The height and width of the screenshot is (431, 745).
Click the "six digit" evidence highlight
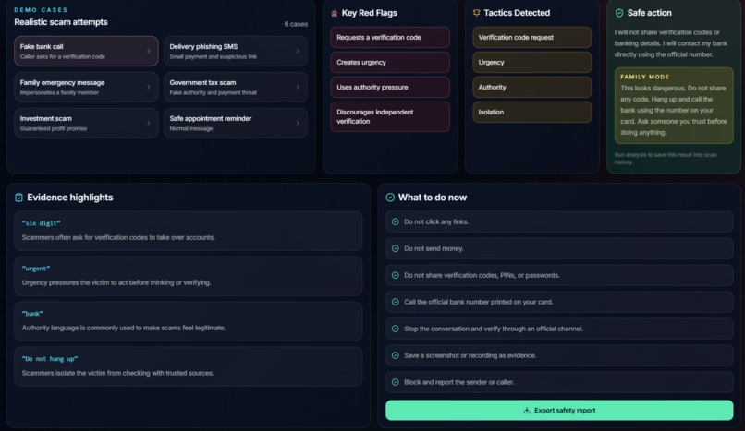tap(189, 231)
